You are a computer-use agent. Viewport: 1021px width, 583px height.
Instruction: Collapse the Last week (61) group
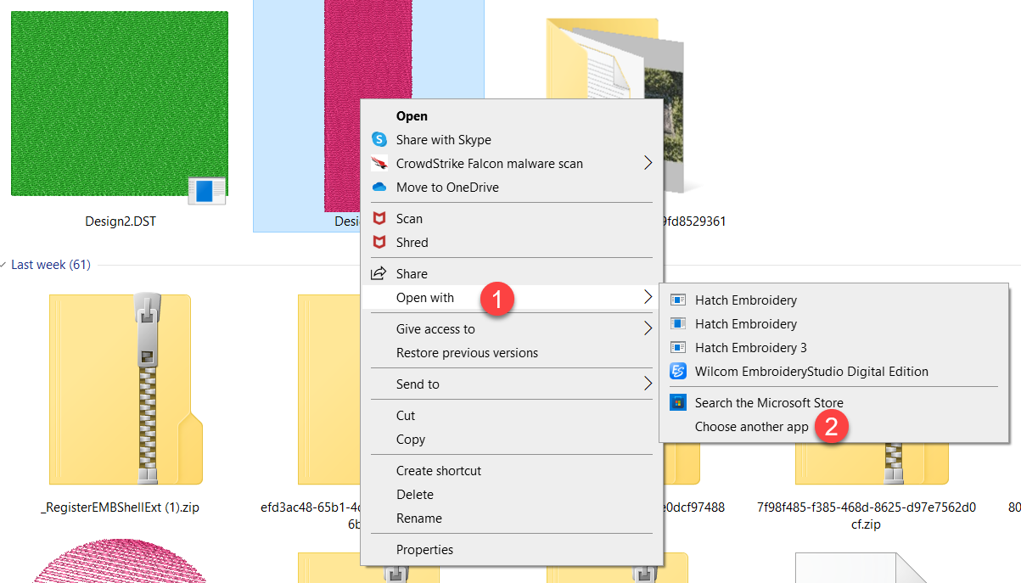3,265
